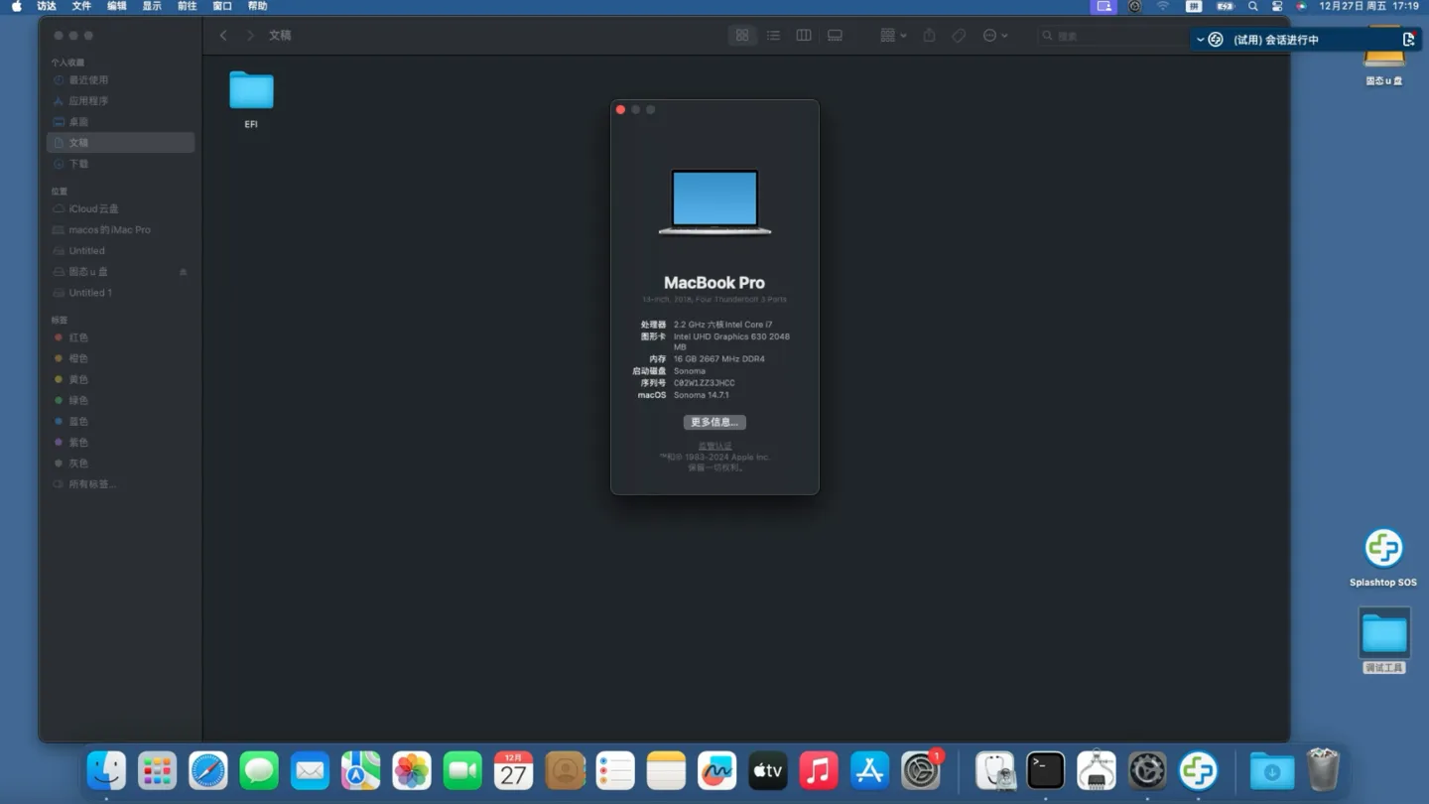This screenshot has height=804, width=1429.
Task: Click the Finder search field
Action: (x=1111, y=36)
